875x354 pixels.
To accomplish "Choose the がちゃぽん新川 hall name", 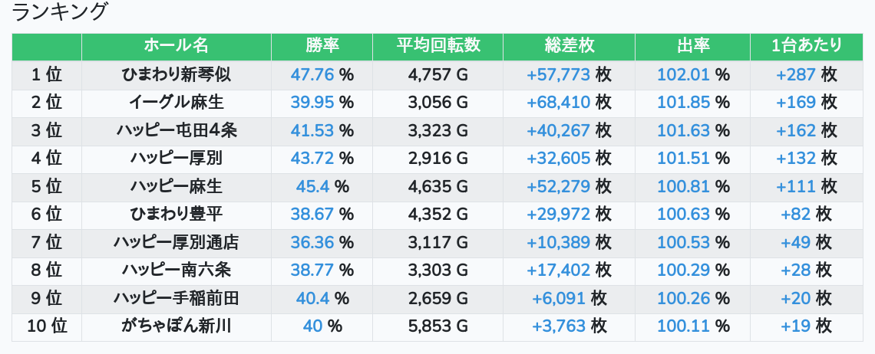I will point(176,326).
